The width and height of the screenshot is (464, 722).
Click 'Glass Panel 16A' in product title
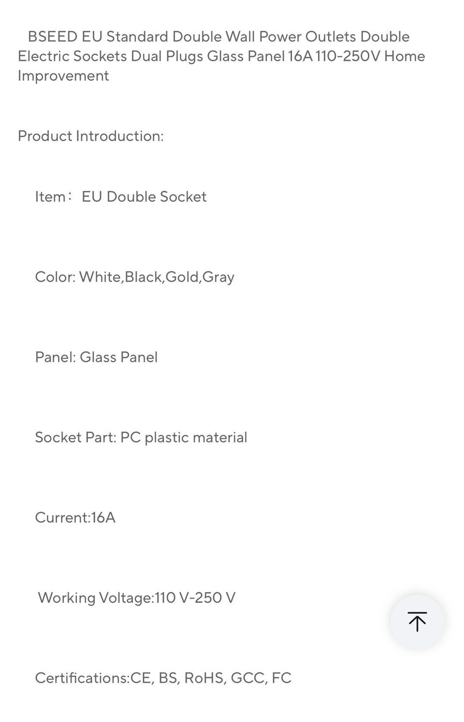coord(260,57)
